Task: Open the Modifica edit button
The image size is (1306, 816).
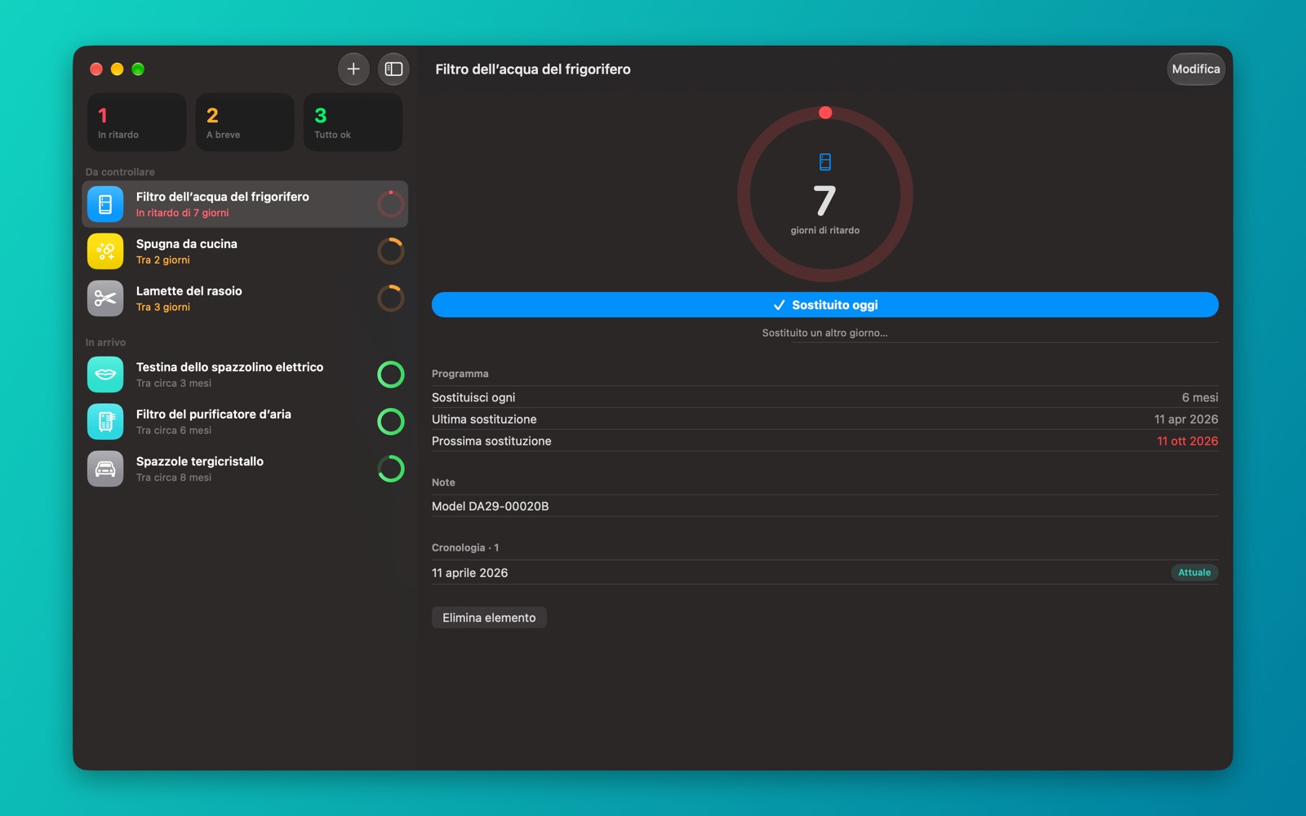Action: coord(1196,69)
